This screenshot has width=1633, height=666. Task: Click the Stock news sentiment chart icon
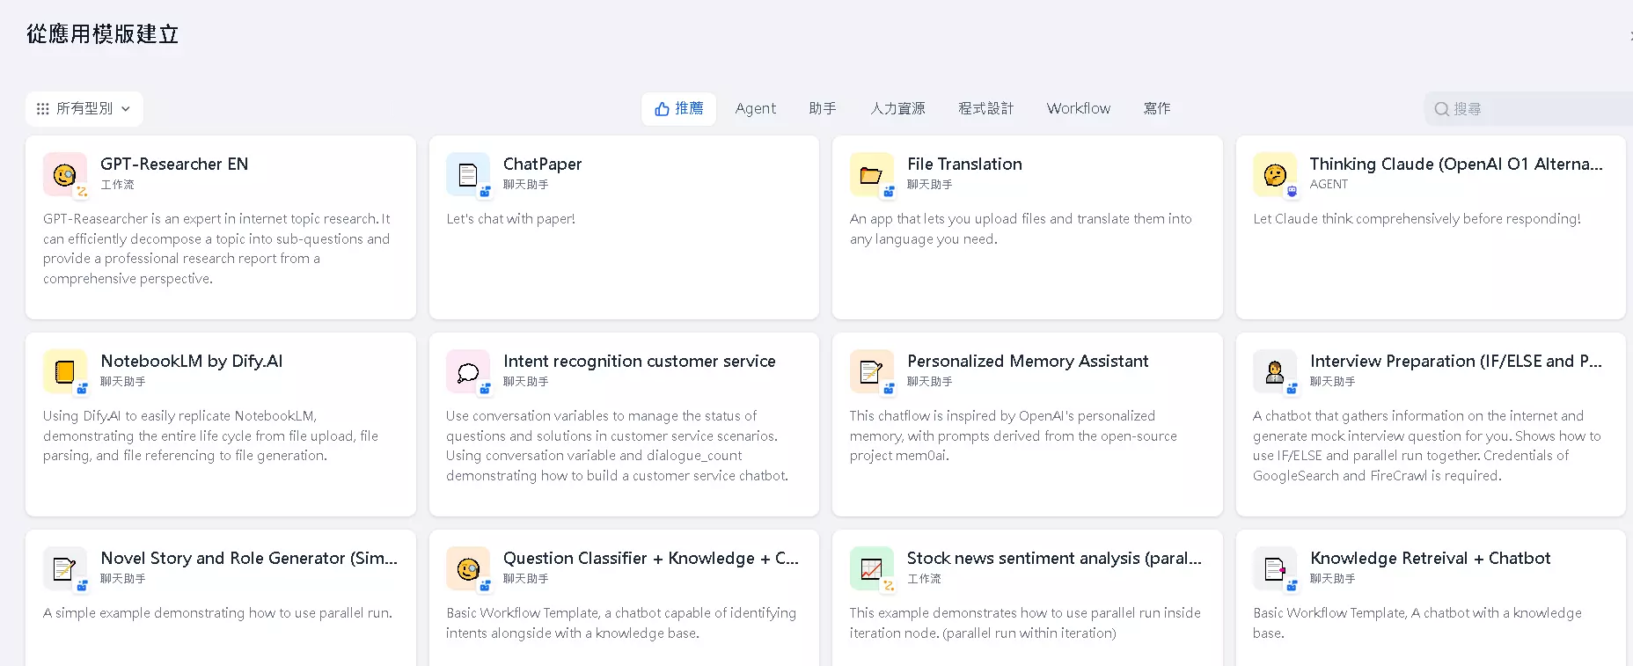click(x=872, y=568)
